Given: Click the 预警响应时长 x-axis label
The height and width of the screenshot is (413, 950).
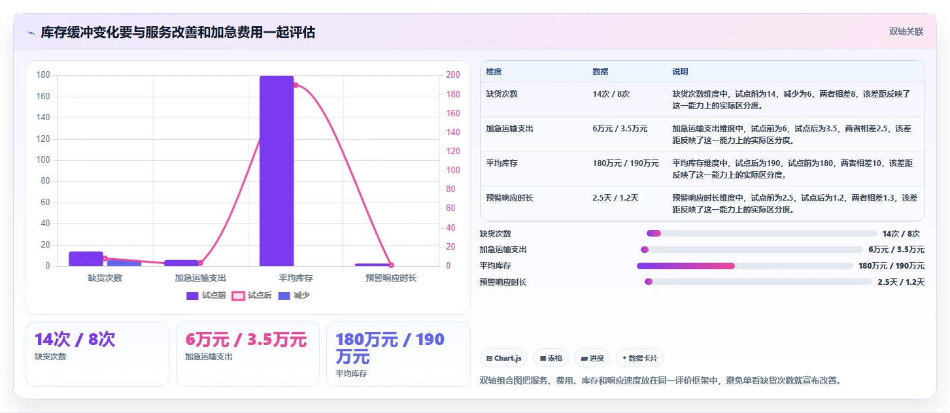Looking at the screenshot, I should point(391,278).
